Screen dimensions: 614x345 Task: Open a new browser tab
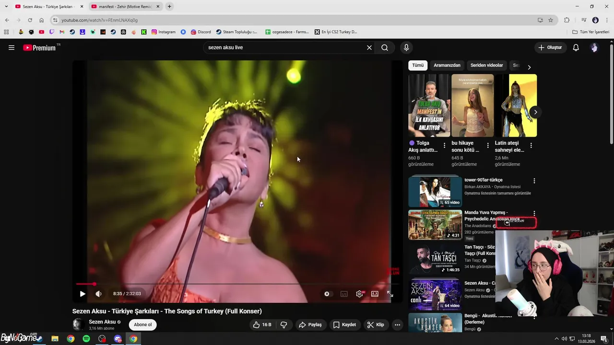point(169,7)
